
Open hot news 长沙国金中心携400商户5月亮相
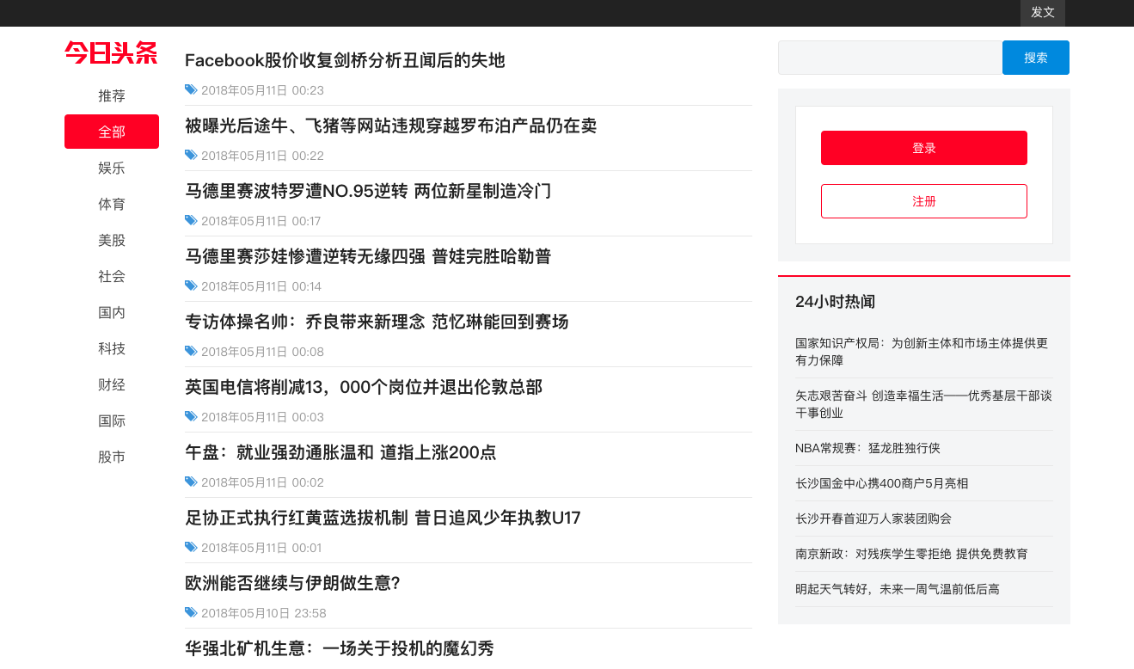(882, 483)
